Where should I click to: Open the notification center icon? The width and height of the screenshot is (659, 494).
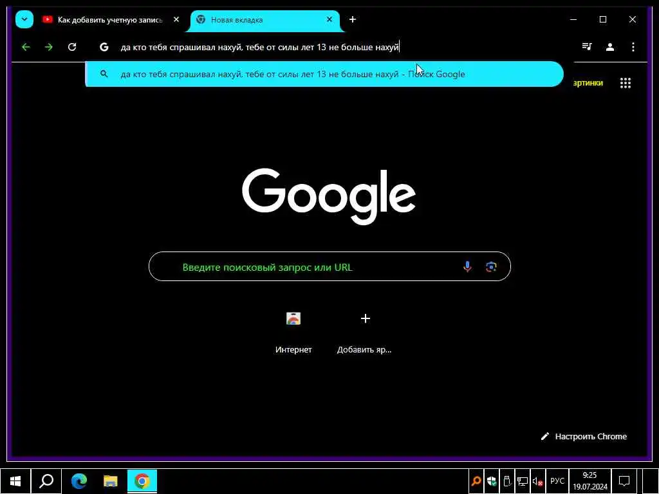(x=624, y=481)
